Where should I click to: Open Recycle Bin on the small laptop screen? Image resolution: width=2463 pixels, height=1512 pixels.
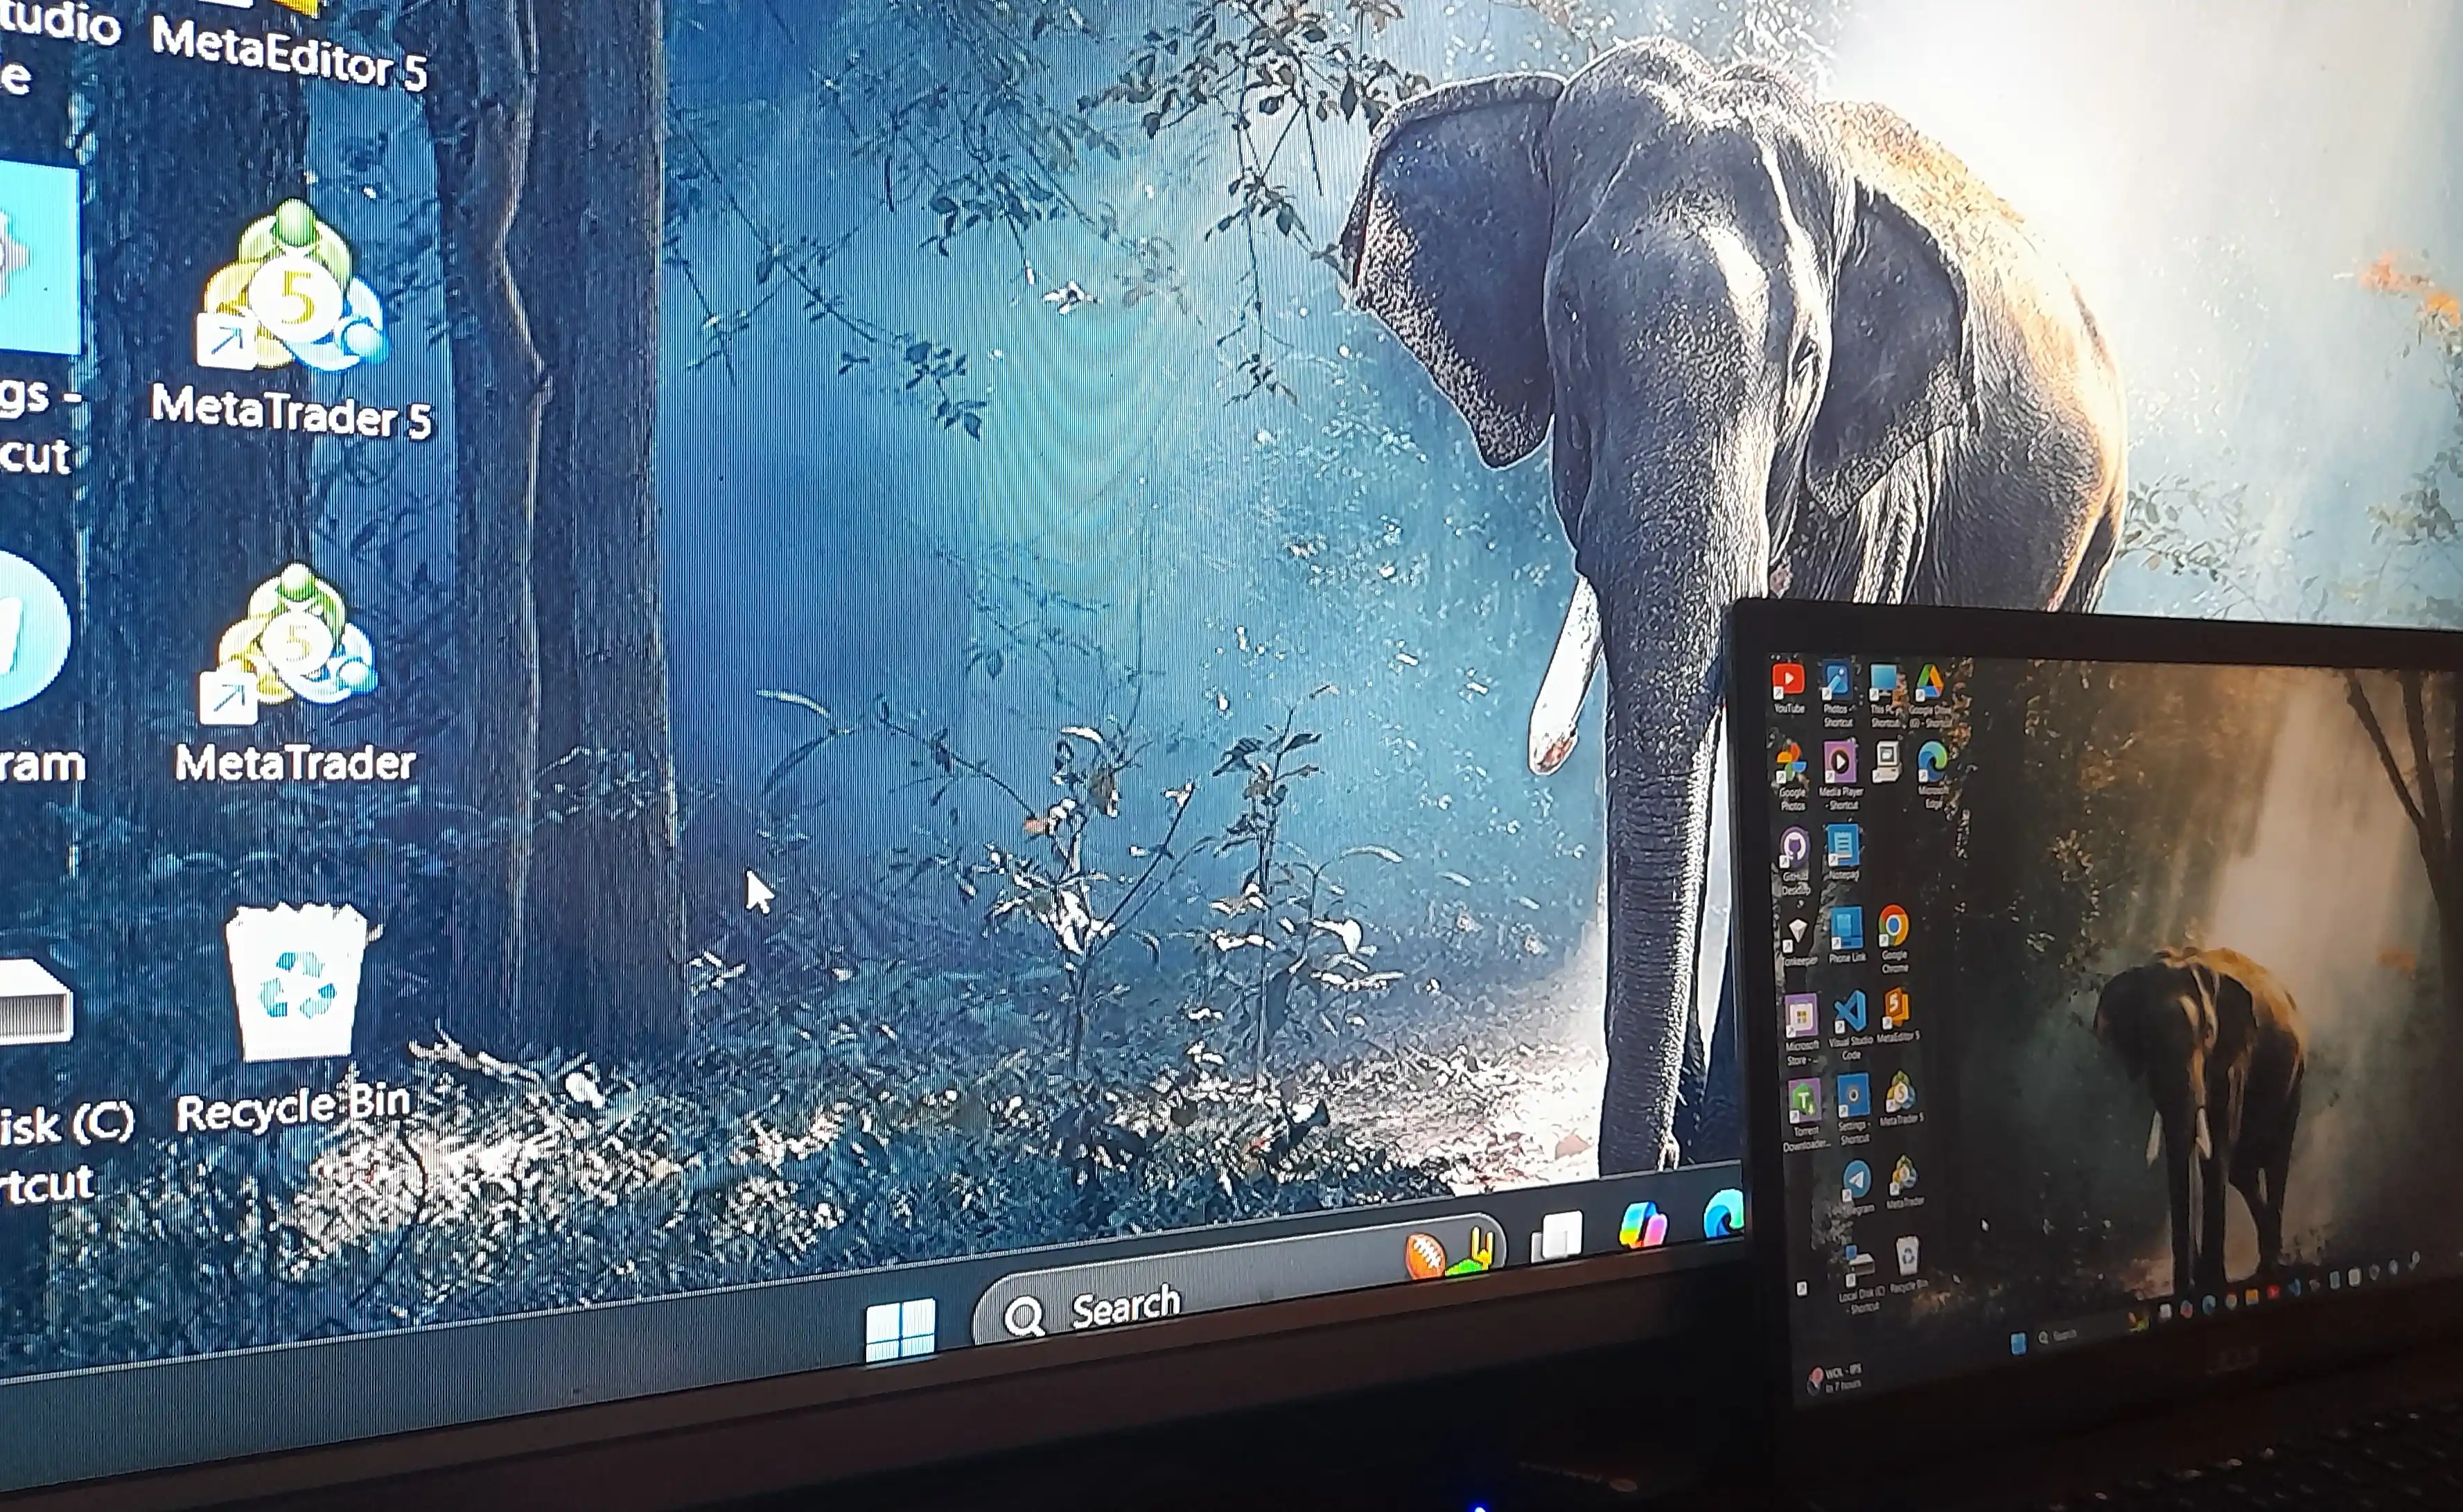(1908, 1264)
